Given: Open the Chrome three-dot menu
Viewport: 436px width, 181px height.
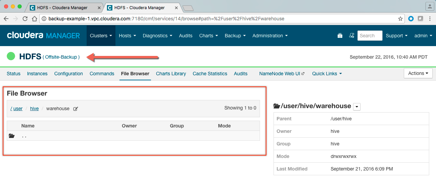Looking at the screenshot, I should [x=430, y=19].
